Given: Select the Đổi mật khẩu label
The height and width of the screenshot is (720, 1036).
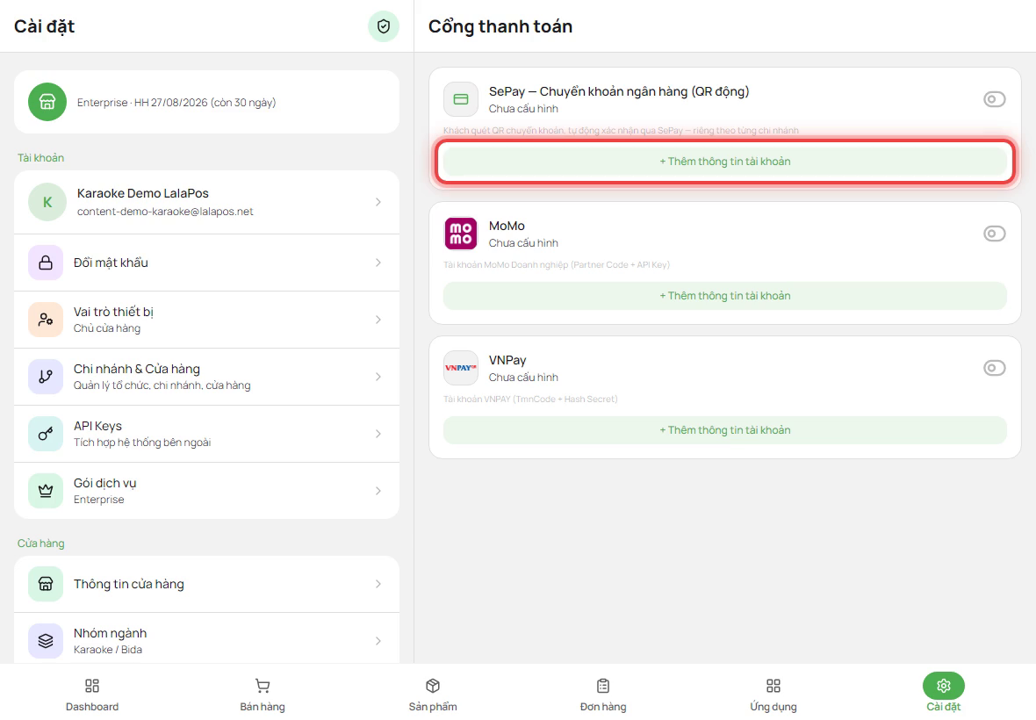Looking at the screenshot, I should 111,263.
